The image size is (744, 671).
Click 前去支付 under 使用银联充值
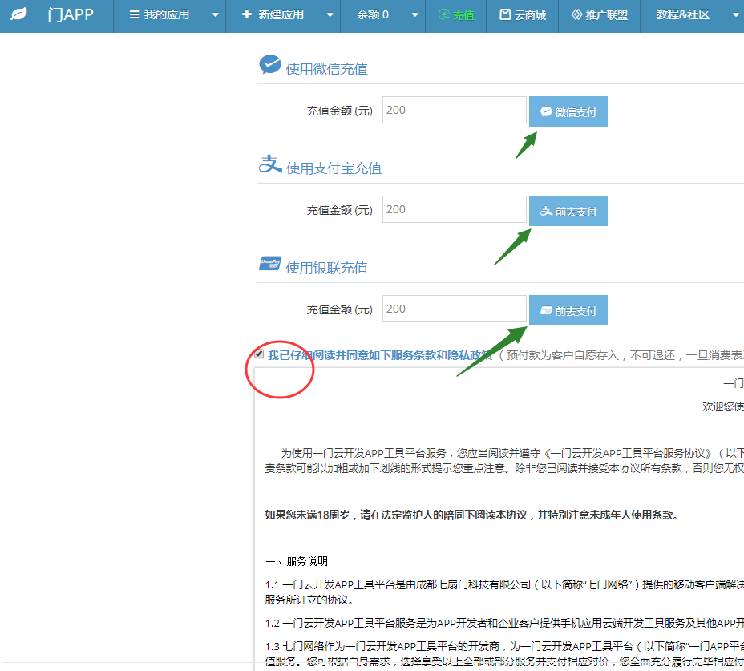tap(568, 310)
